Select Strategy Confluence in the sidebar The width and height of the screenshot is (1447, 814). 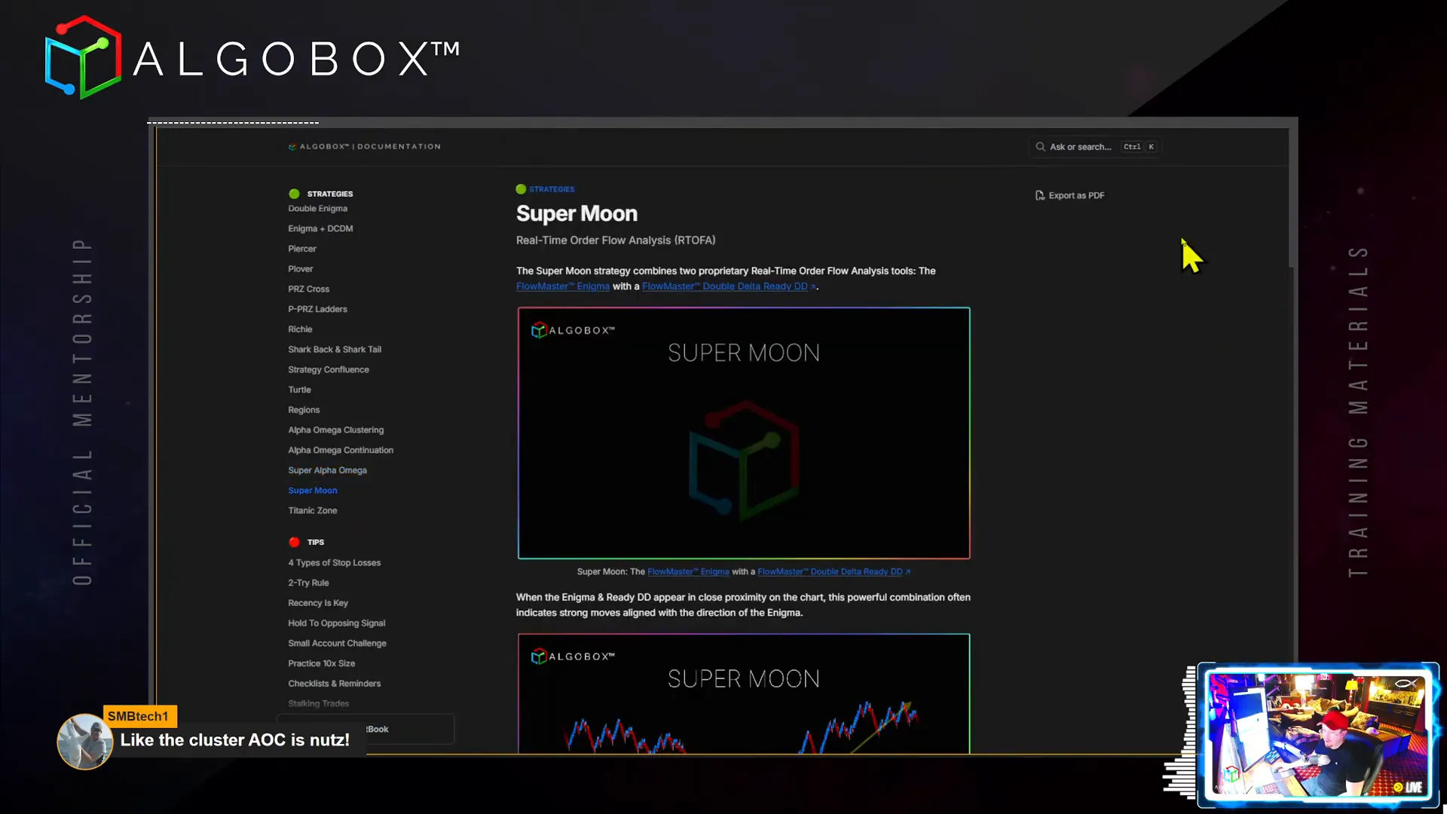pyautogui.click(x=329, y=370)
